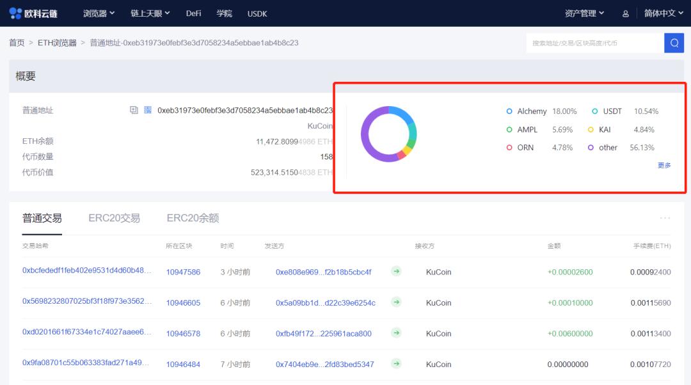Click the 概要 section header
The width and height of the screenshot is (691, 385).
[26, 76]
